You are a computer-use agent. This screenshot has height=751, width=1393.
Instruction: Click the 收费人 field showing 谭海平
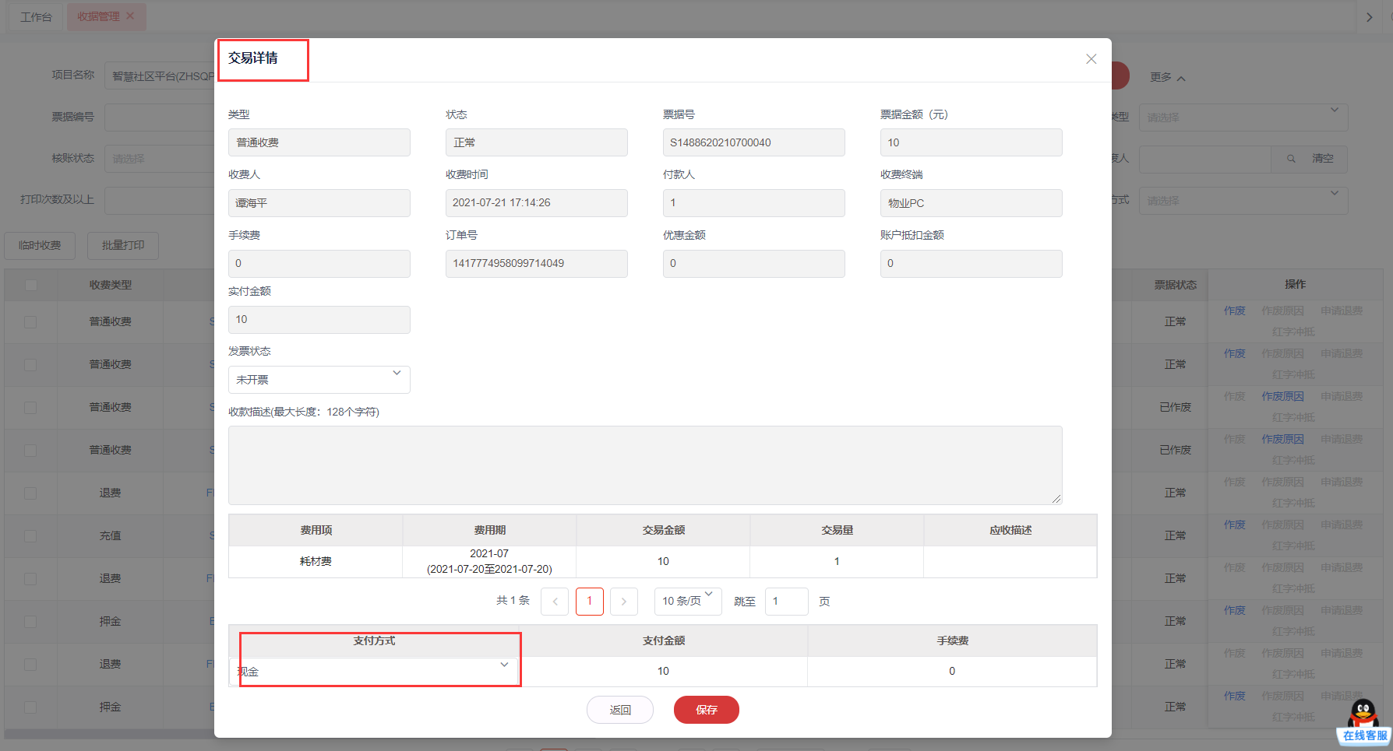[x=319, y=203]
